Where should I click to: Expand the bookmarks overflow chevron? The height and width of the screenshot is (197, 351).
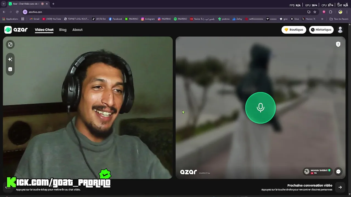tap(322, 19)
